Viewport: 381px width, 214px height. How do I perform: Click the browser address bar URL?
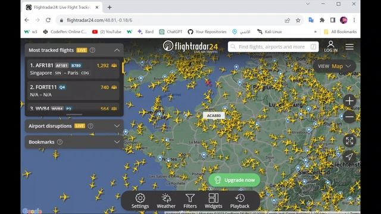pos(99,20)
